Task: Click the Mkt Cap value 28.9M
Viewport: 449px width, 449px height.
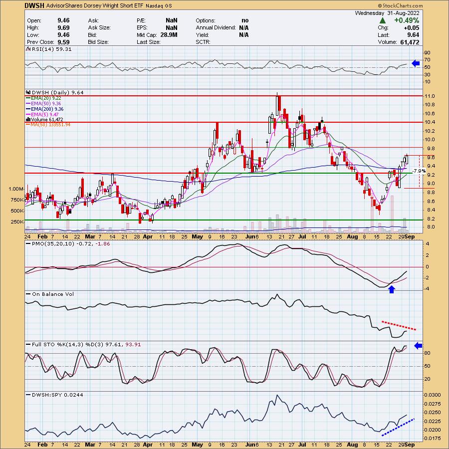Action: [169, 34]
